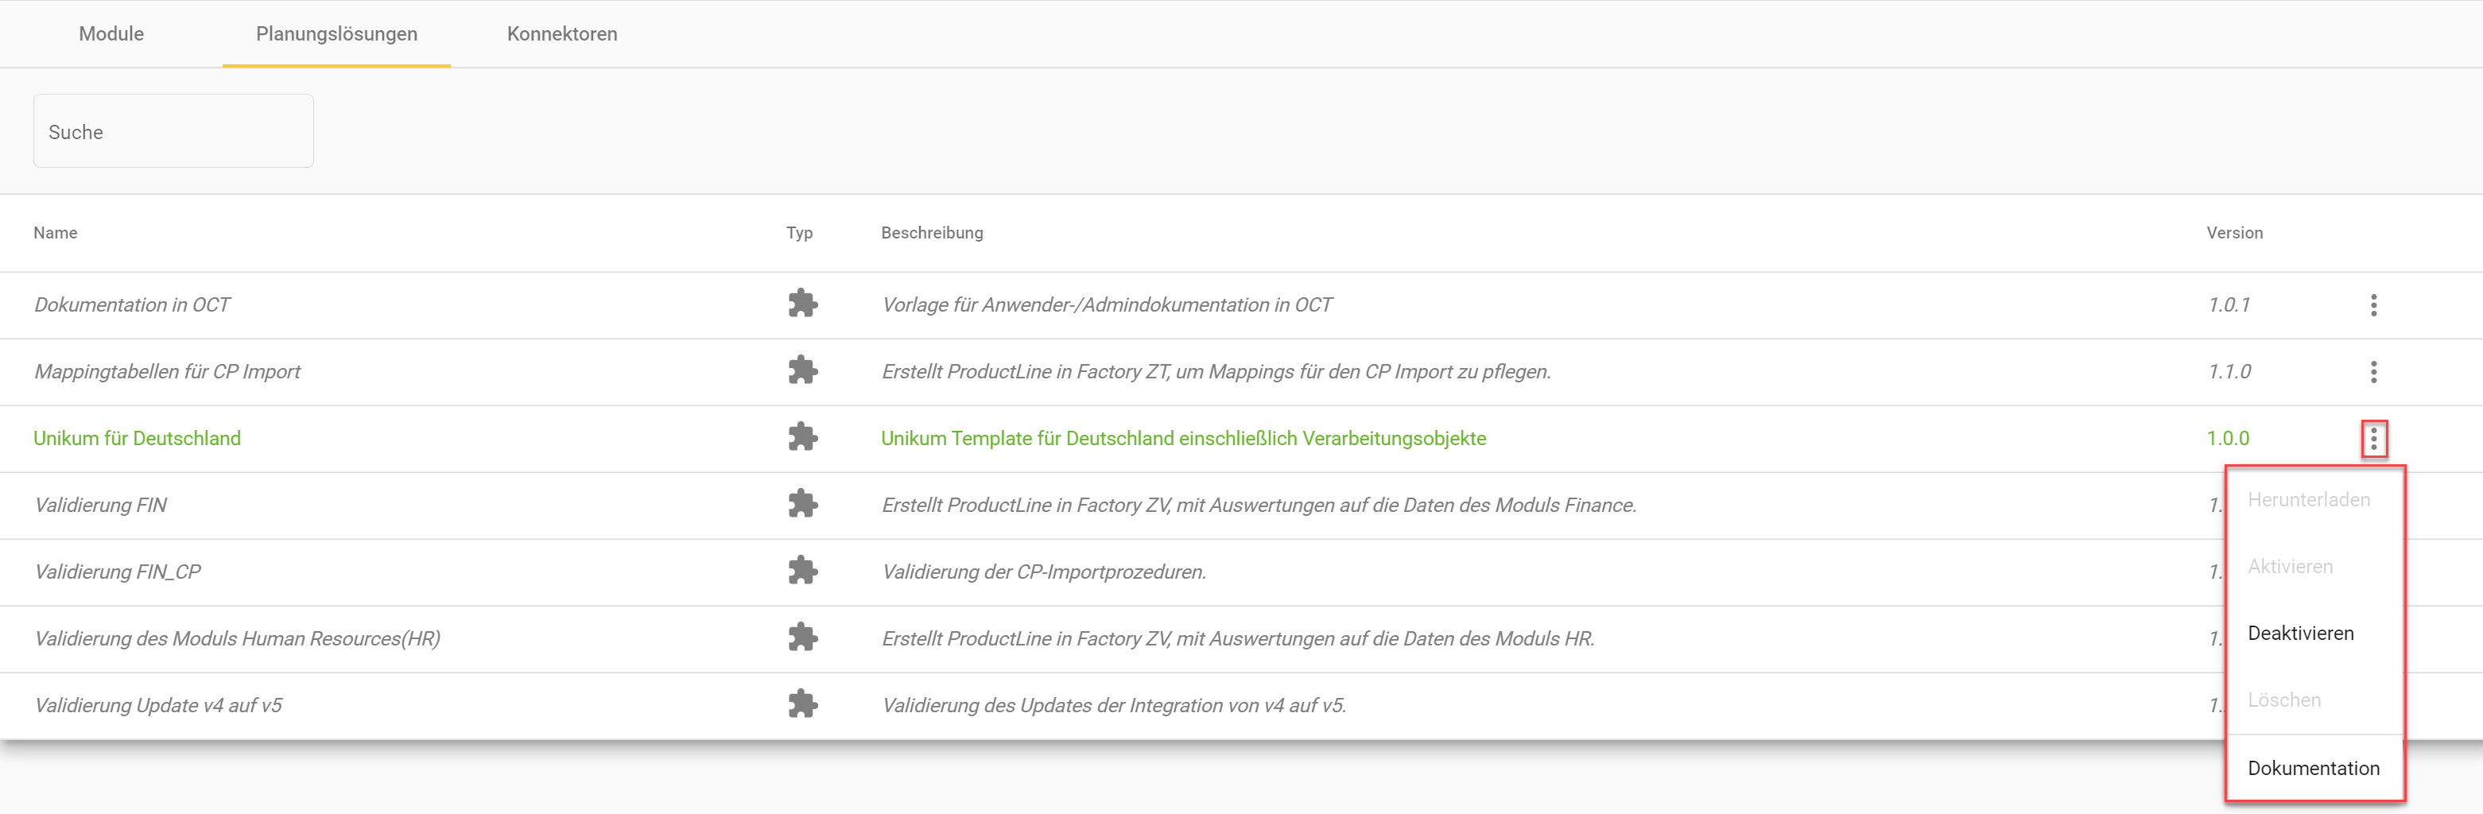Switch to the Konnektoren tab
The width and height of the screenshot is (2483, 814).
point(562,33)
